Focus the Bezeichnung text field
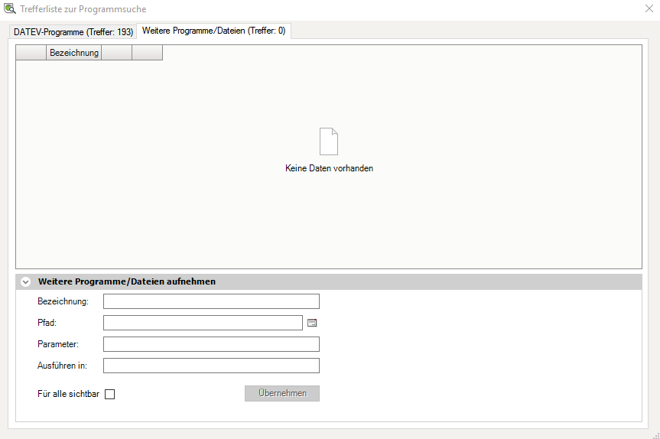This screenshot has width=660, height=439. (x=211, y=301)
